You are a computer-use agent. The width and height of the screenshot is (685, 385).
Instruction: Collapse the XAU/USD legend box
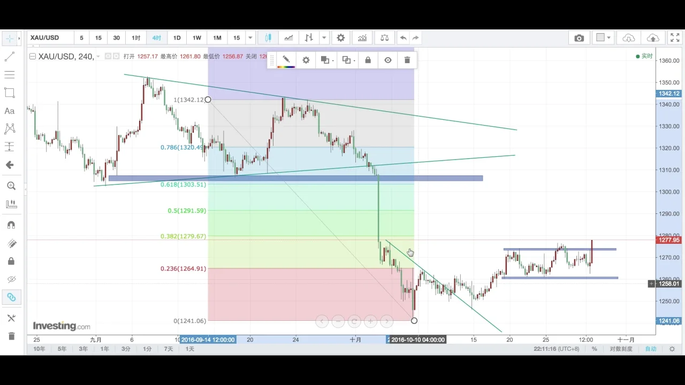point(33,56)
